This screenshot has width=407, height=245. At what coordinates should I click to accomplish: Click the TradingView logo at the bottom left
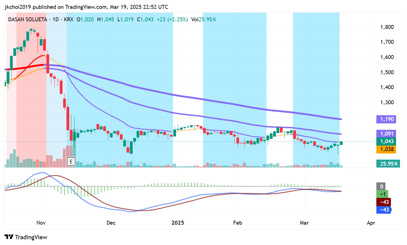pos(26,237)
